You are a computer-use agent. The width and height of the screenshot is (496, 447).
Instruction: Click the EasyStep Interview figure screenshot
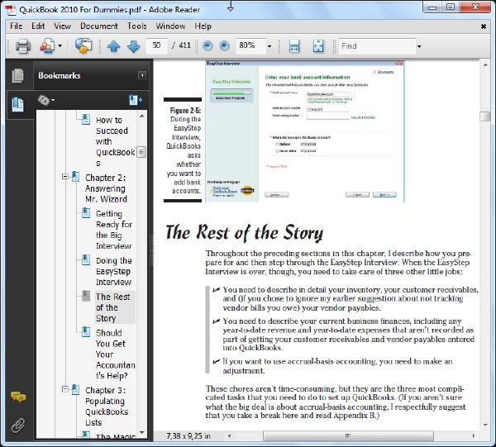(x=305, y=131)
